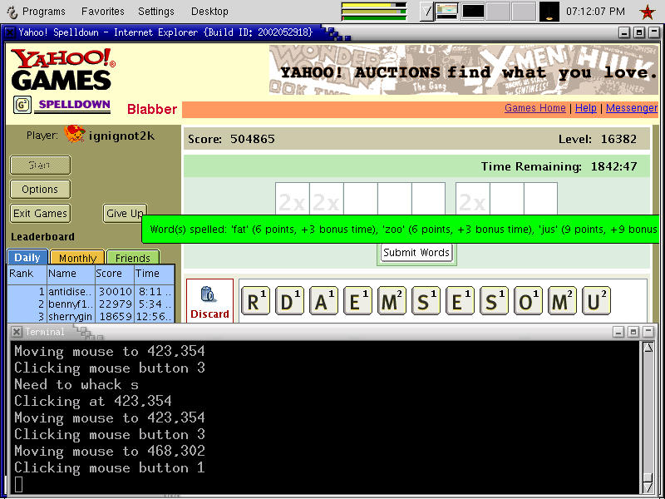Click the E tile between A and M

coord(357,301)
